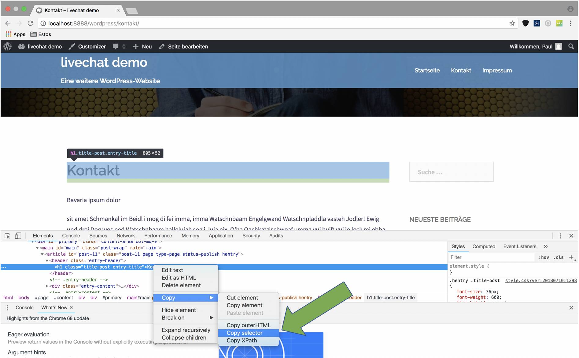Activate the DevTools element inspector icon
This screenshot has height=358, width=579.
(x=7, y=236)
